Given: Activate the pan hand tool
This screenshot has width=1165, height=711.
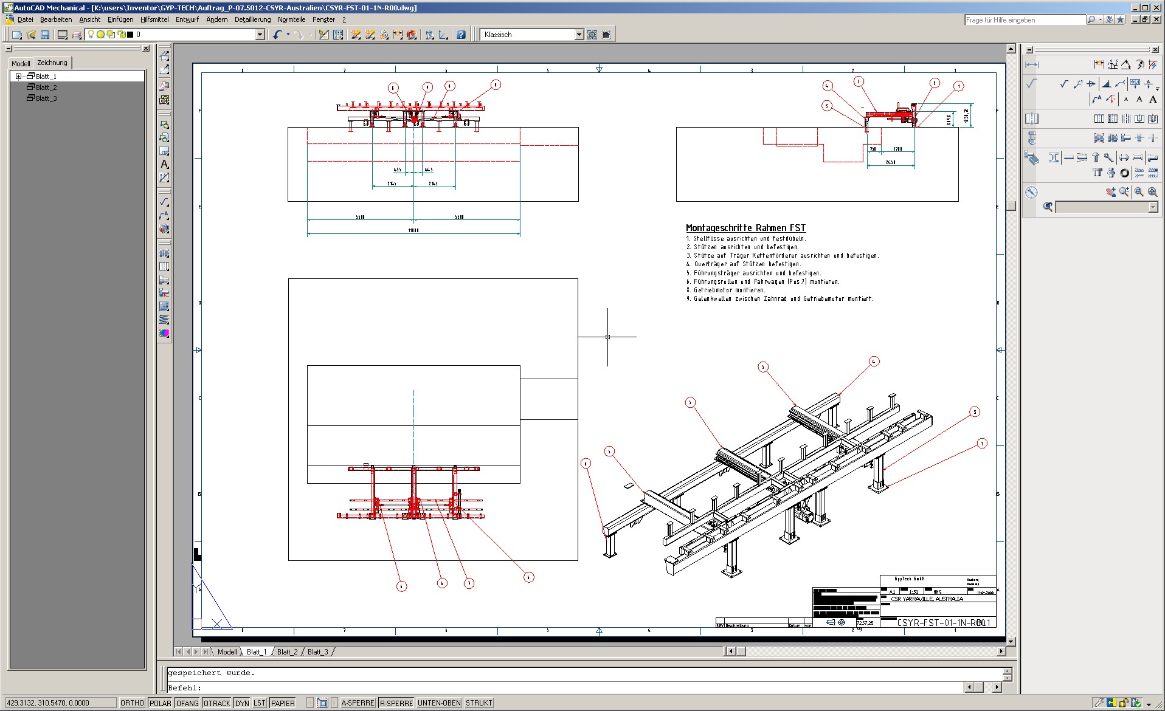Looking at the screenshot, I should pos(1111,192).
